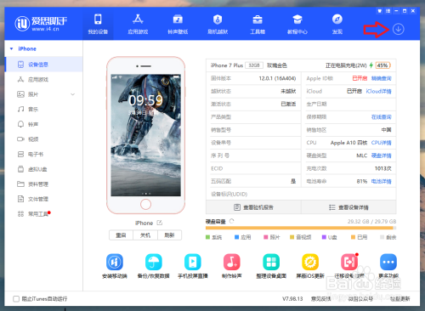Switch to 铃声壁纸 top tab

tap(178, 24)
